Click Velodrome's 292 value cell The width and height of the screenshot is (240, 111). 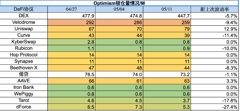tap(72, 22)
